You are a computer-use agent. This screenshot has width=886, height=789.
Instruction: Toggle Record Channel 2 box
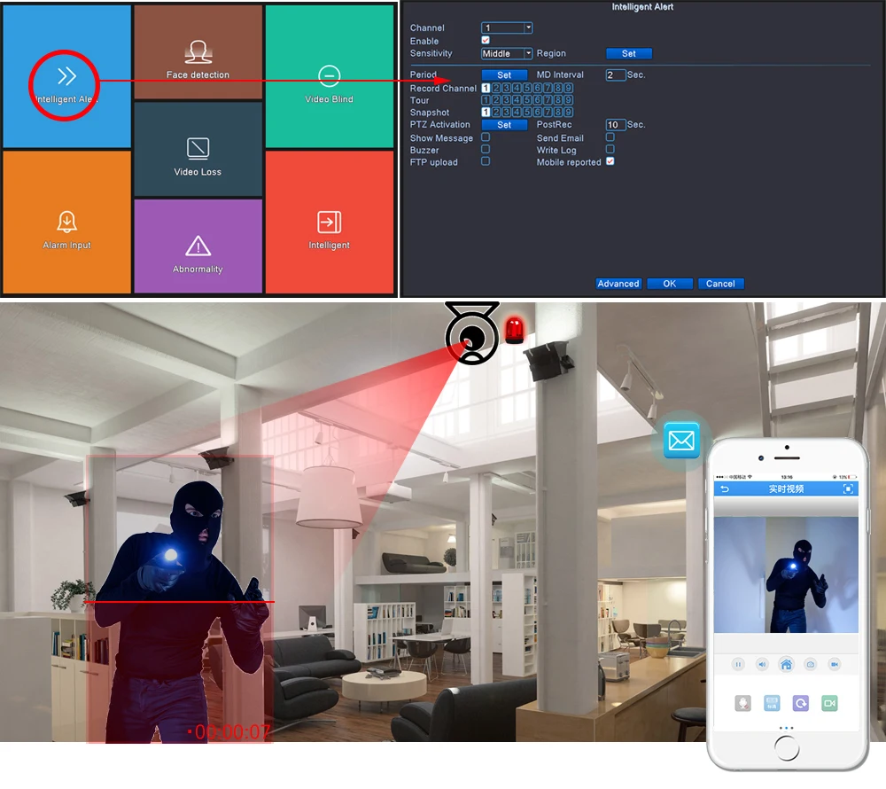coord(496,88)
